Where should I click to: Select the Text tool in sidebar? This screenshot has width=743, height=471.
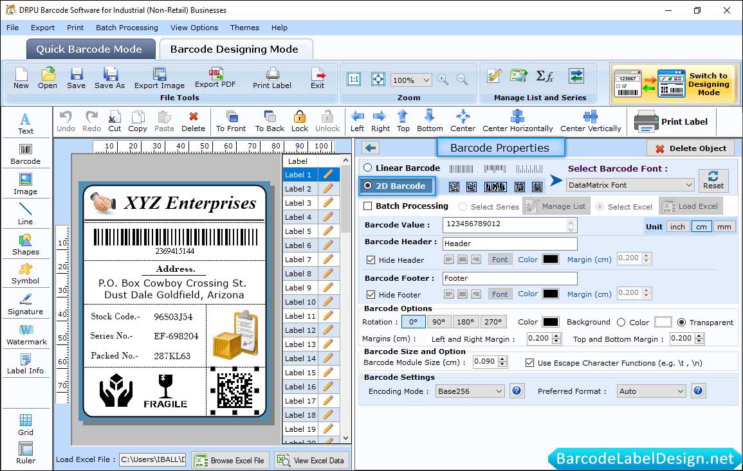click(x=26, y=123)
